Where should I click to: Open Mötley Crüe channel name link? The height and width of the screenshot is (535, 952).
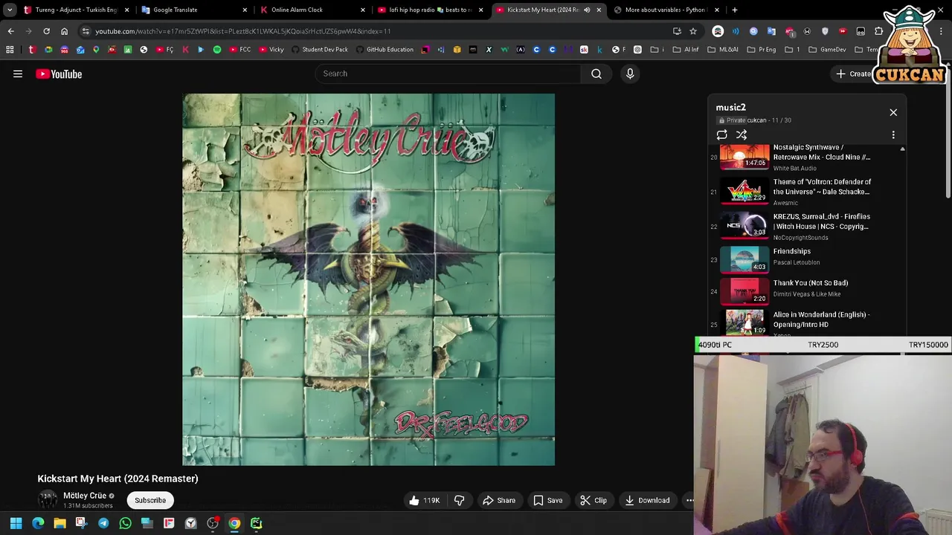(x=85, y=496)
